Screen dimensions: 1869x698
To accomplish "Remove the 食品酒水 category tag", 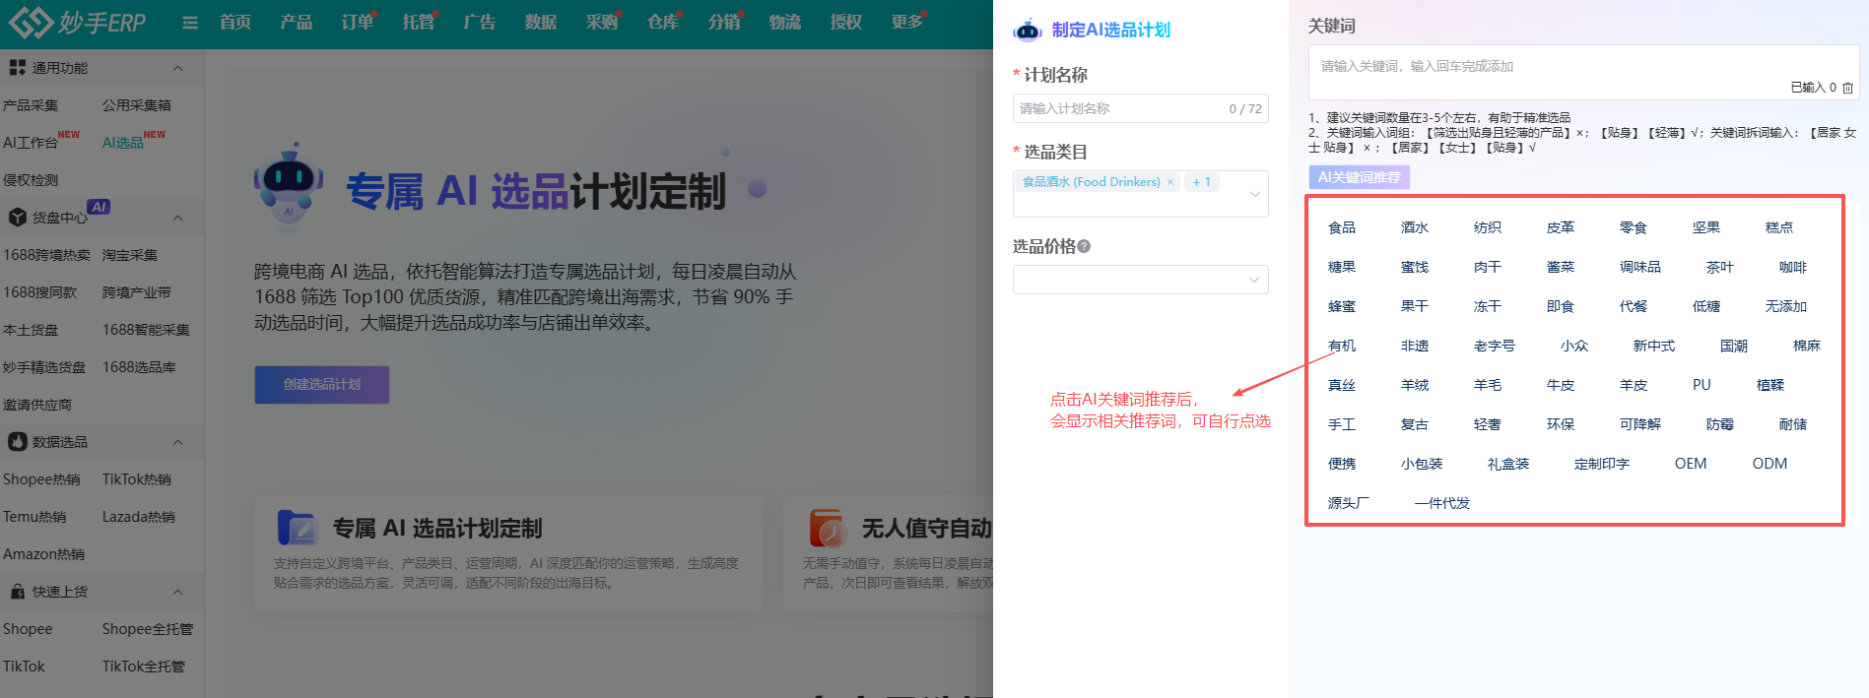I will click(x=1170, y=182).
